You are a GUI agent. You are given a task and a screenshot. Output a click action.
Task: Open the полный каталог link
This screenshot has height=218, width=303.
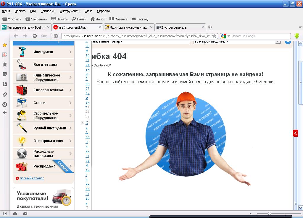[x=32, y=178]
